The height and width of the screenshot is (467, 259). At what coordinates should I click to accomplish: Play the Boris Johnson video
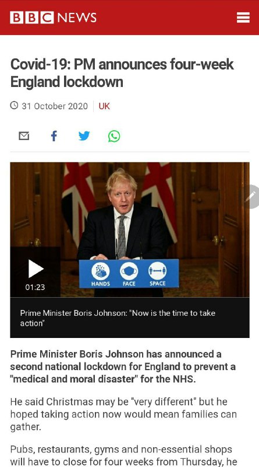(36, 269)
